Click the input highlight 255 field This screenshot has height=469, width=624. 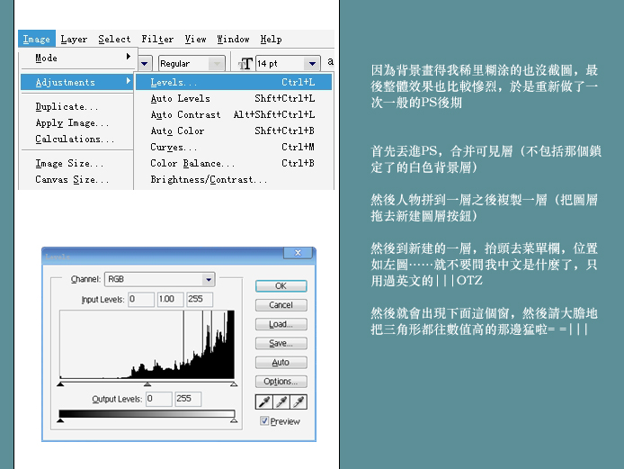pyautogui.click(x=200, y=299)
